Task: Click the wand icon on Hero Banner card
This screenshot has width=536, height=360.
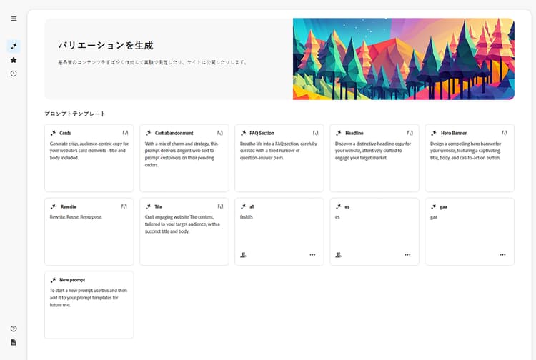Action: click(x=434, y=133)
